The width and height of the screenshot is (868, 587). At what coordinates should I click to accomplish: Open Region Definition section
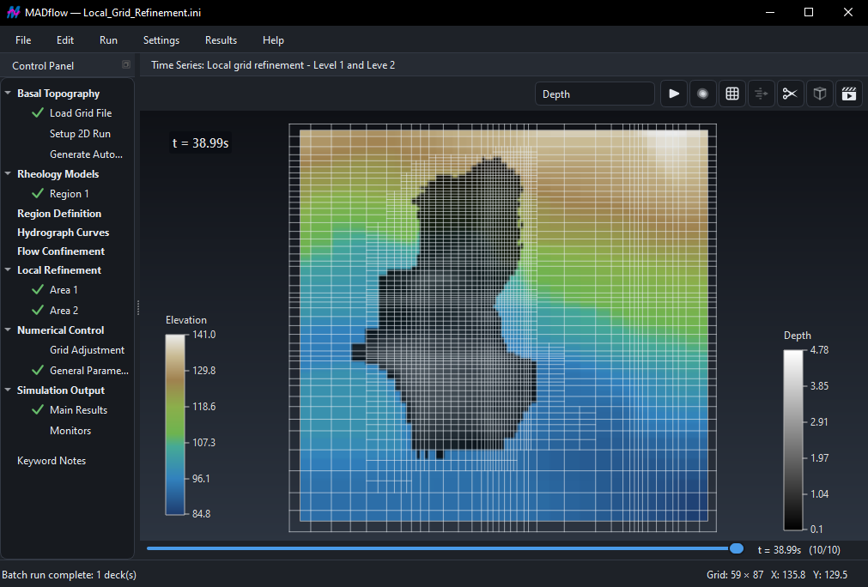coord(59,214)
